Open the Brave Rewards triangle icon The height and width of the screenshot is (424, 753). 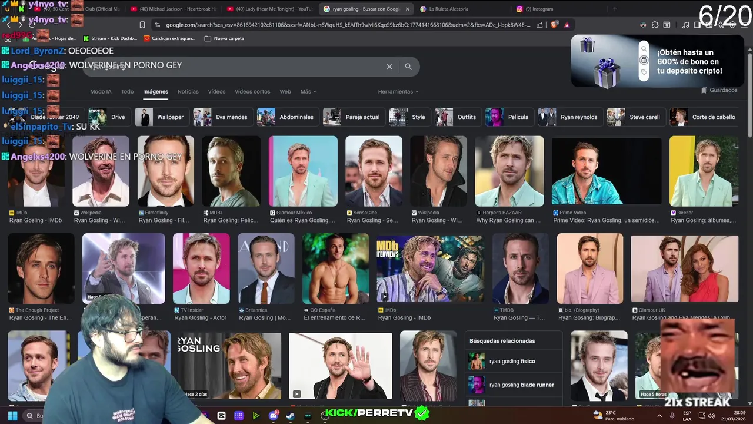(x=567, y=25)
